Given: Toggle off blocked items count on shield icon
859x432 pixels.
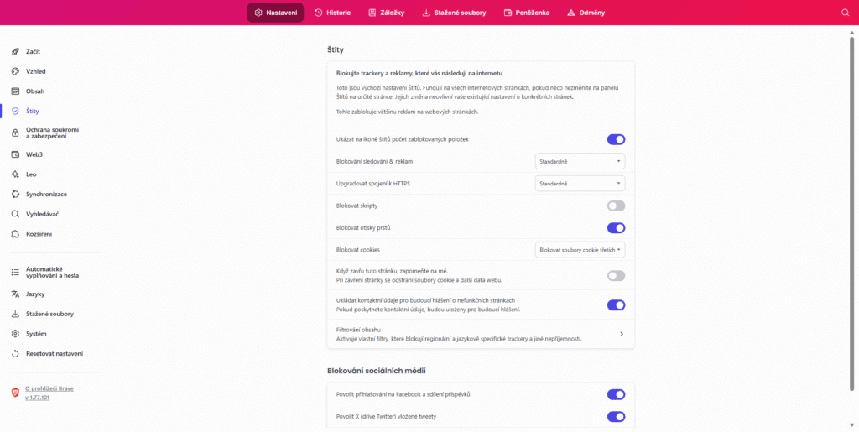Looking at the screenshot, I should click(x=616, y=139).
